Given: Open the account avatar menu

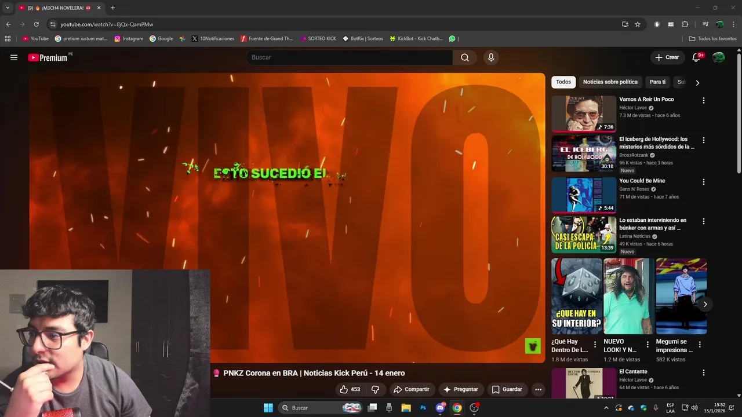Looking at the screenshot, I should pos(718,57).
